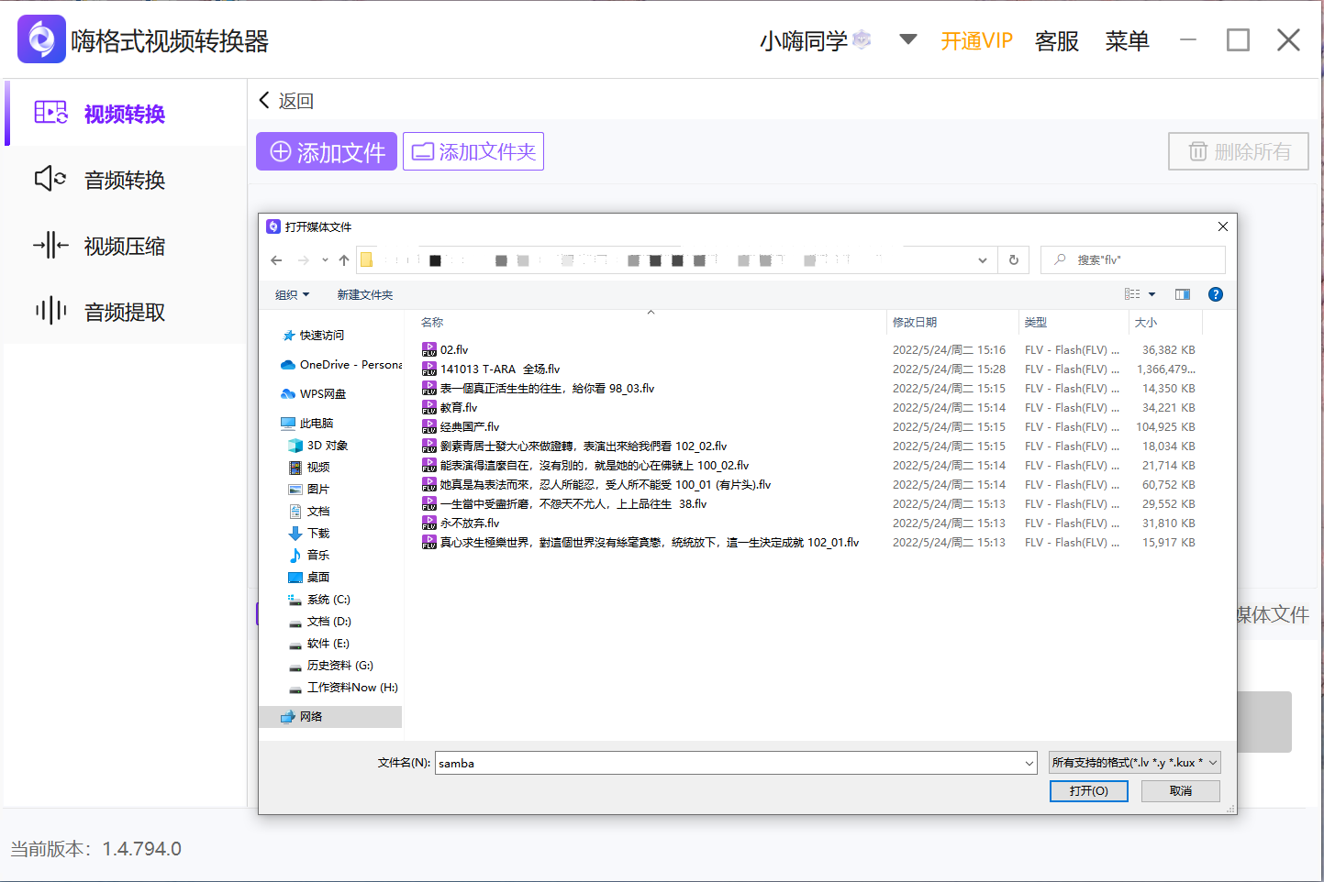Click the search "flv" box
1324x882 pixels.
coord(1133,260)
